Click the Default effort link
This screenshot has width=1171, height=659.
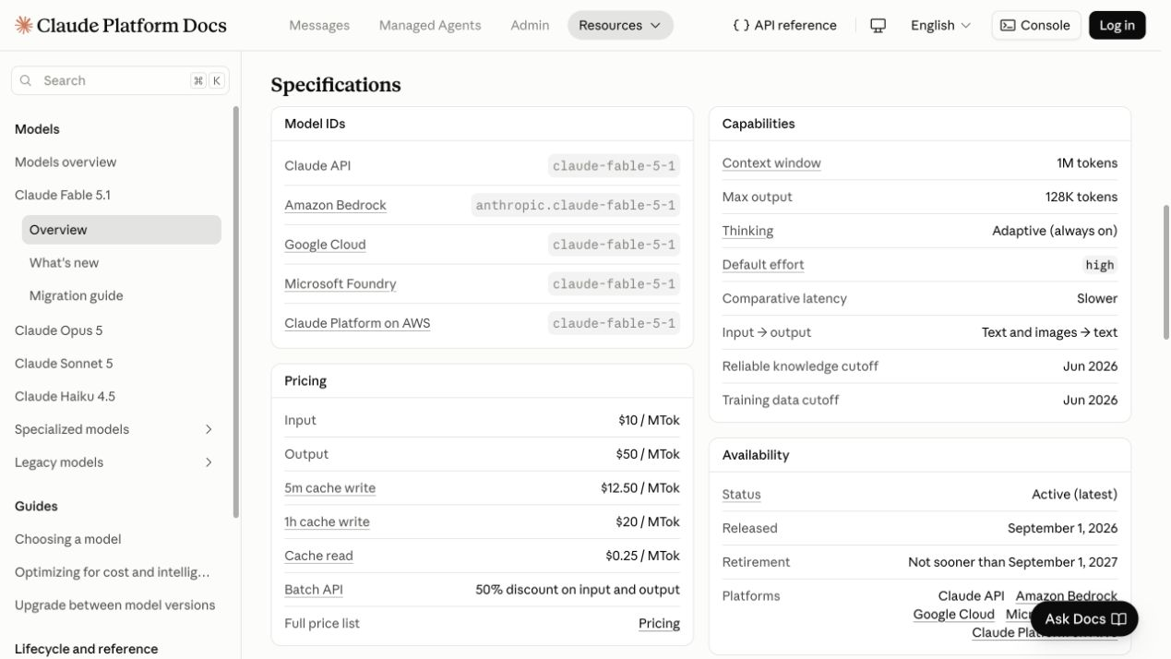tap(763, 264)
